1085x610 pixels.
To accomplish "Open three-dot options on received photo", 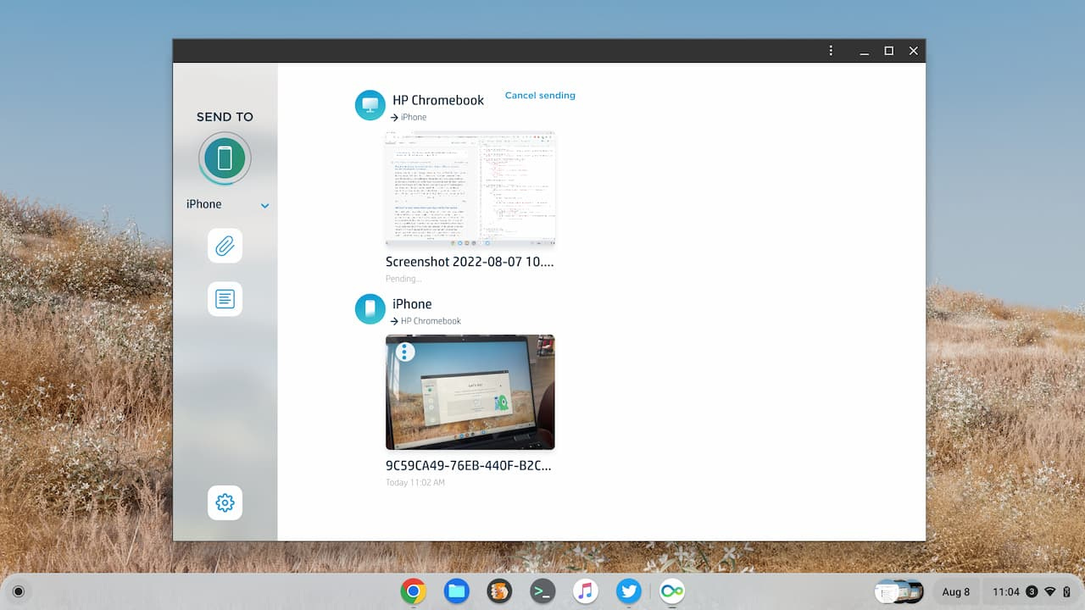I will pyautogui.click(x=406, y=351).
